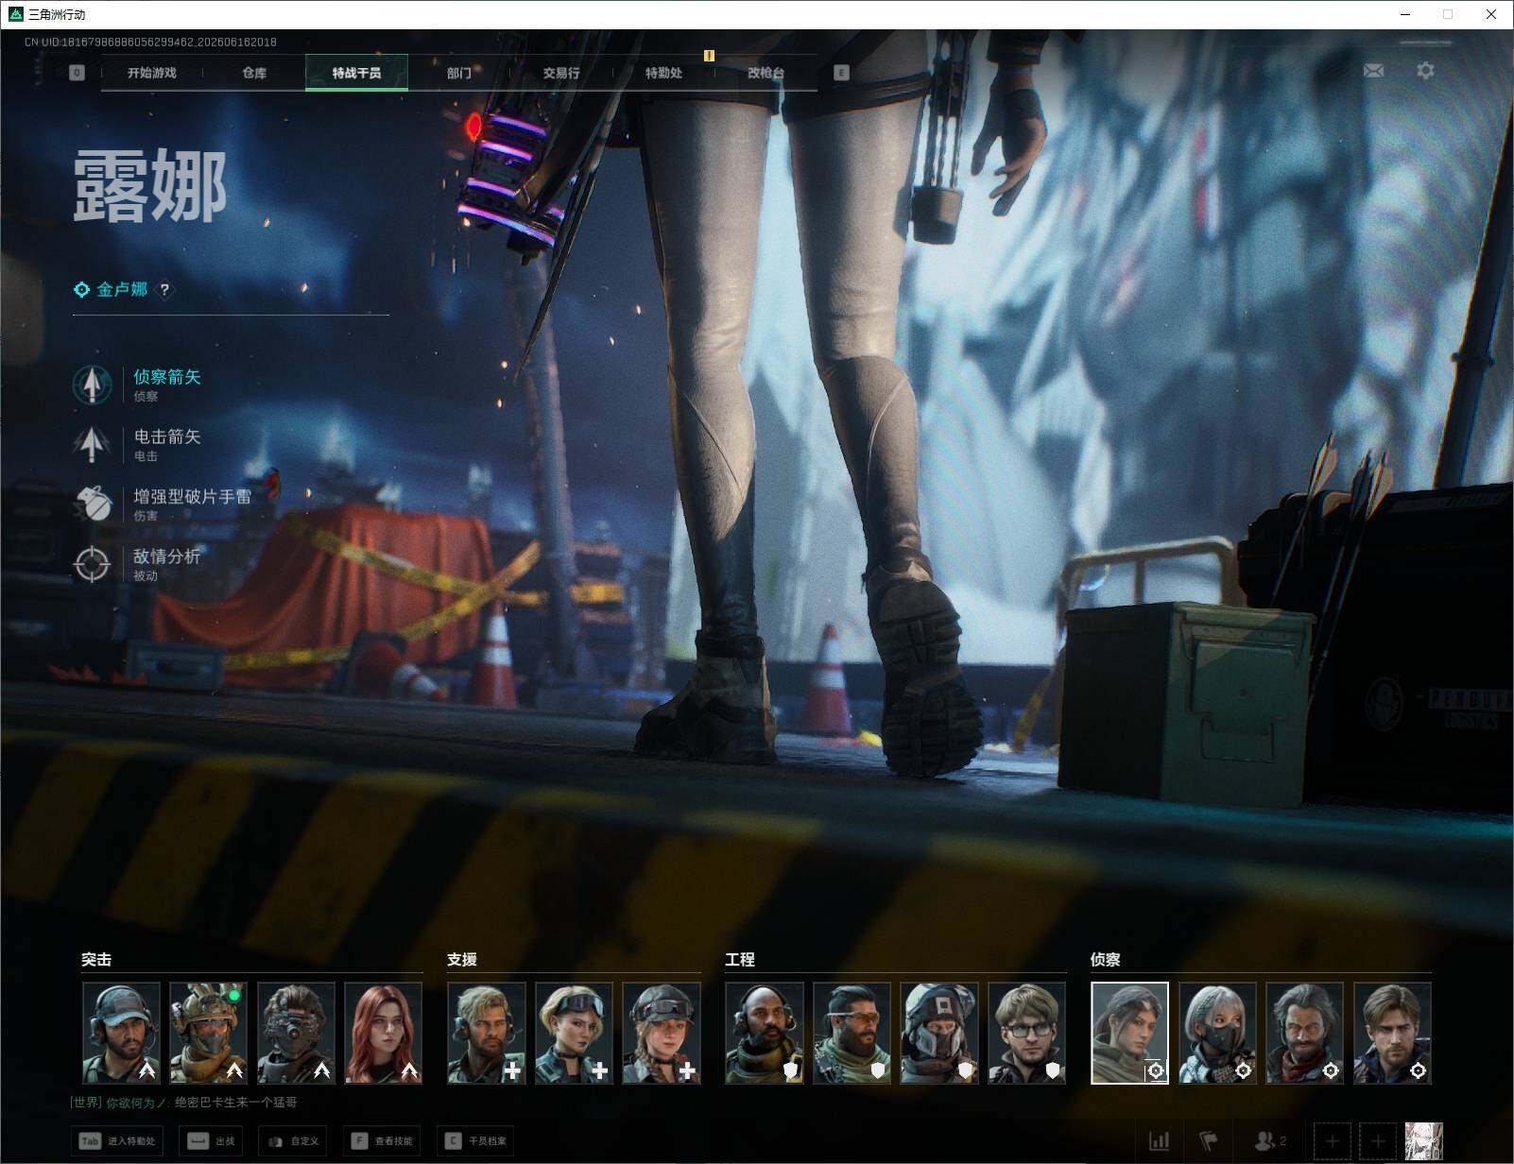Click the 敌情分析 skill name

[x=167, y=556]
